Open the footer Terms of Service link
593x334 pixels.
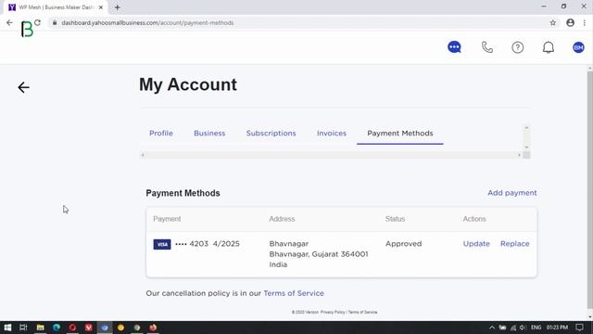(362, 312)
